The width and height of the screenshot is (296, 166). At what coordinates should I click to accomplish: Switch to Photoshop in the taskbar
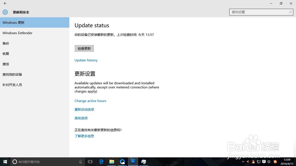pos(133,162)
